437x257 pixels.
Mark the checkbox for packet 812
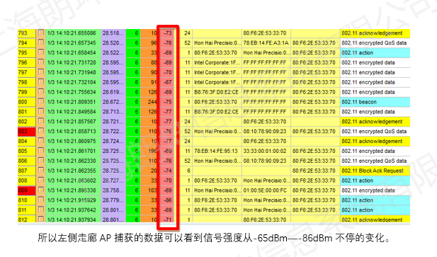(41, 219)
